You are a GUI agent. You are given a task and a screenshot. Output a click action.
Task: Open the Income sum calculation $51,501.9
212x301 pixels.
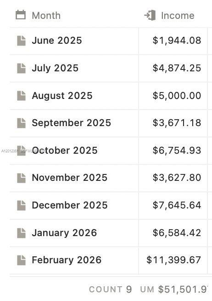pyautogui.click(x=174, y=289)
